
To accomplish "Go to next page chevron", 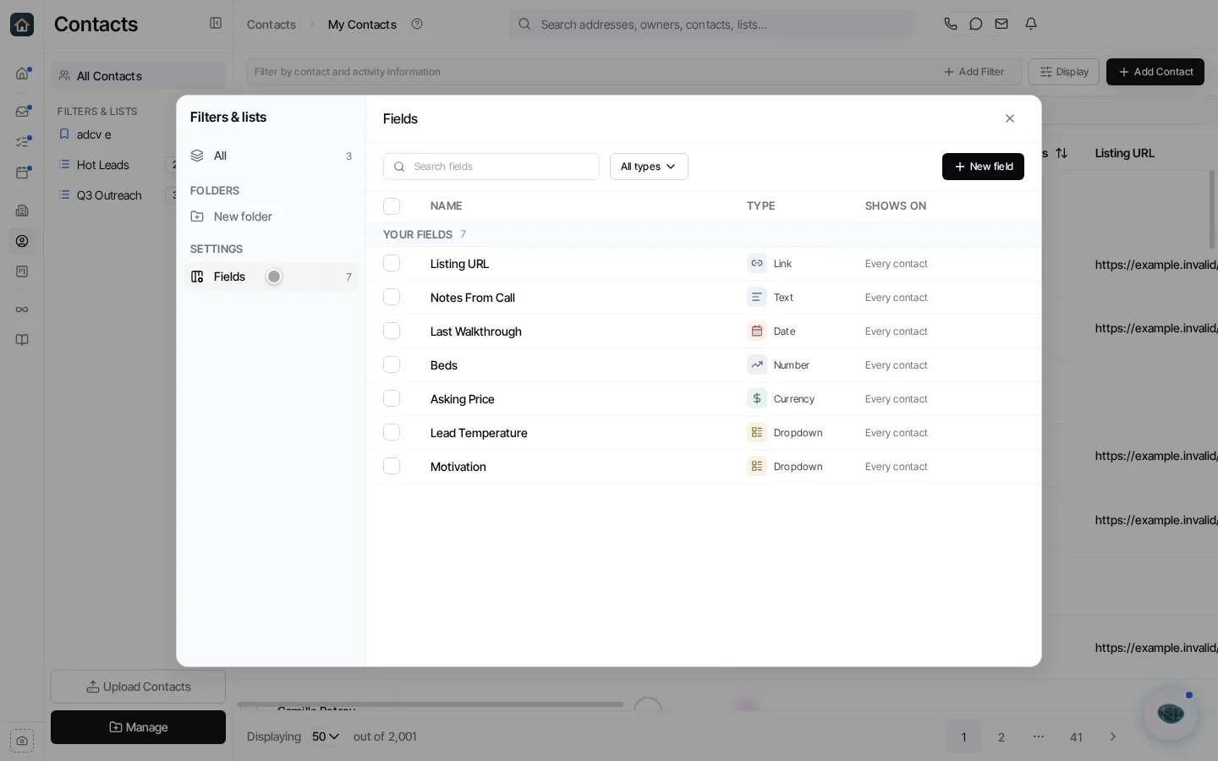I will tap(1113, 736).
